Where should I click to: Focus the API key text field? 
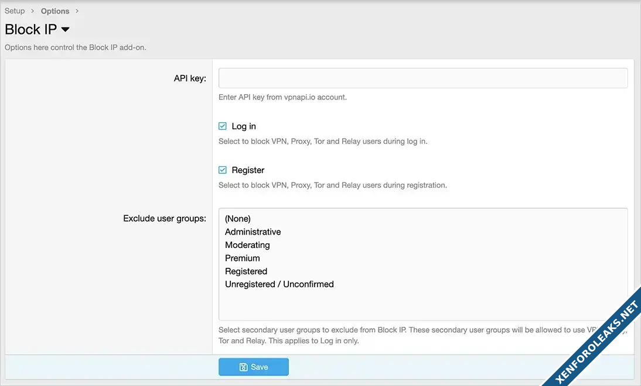(x=422, y=78)
